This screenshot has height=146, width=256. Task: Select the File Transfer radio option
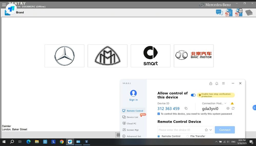click(x=188, y=136)
